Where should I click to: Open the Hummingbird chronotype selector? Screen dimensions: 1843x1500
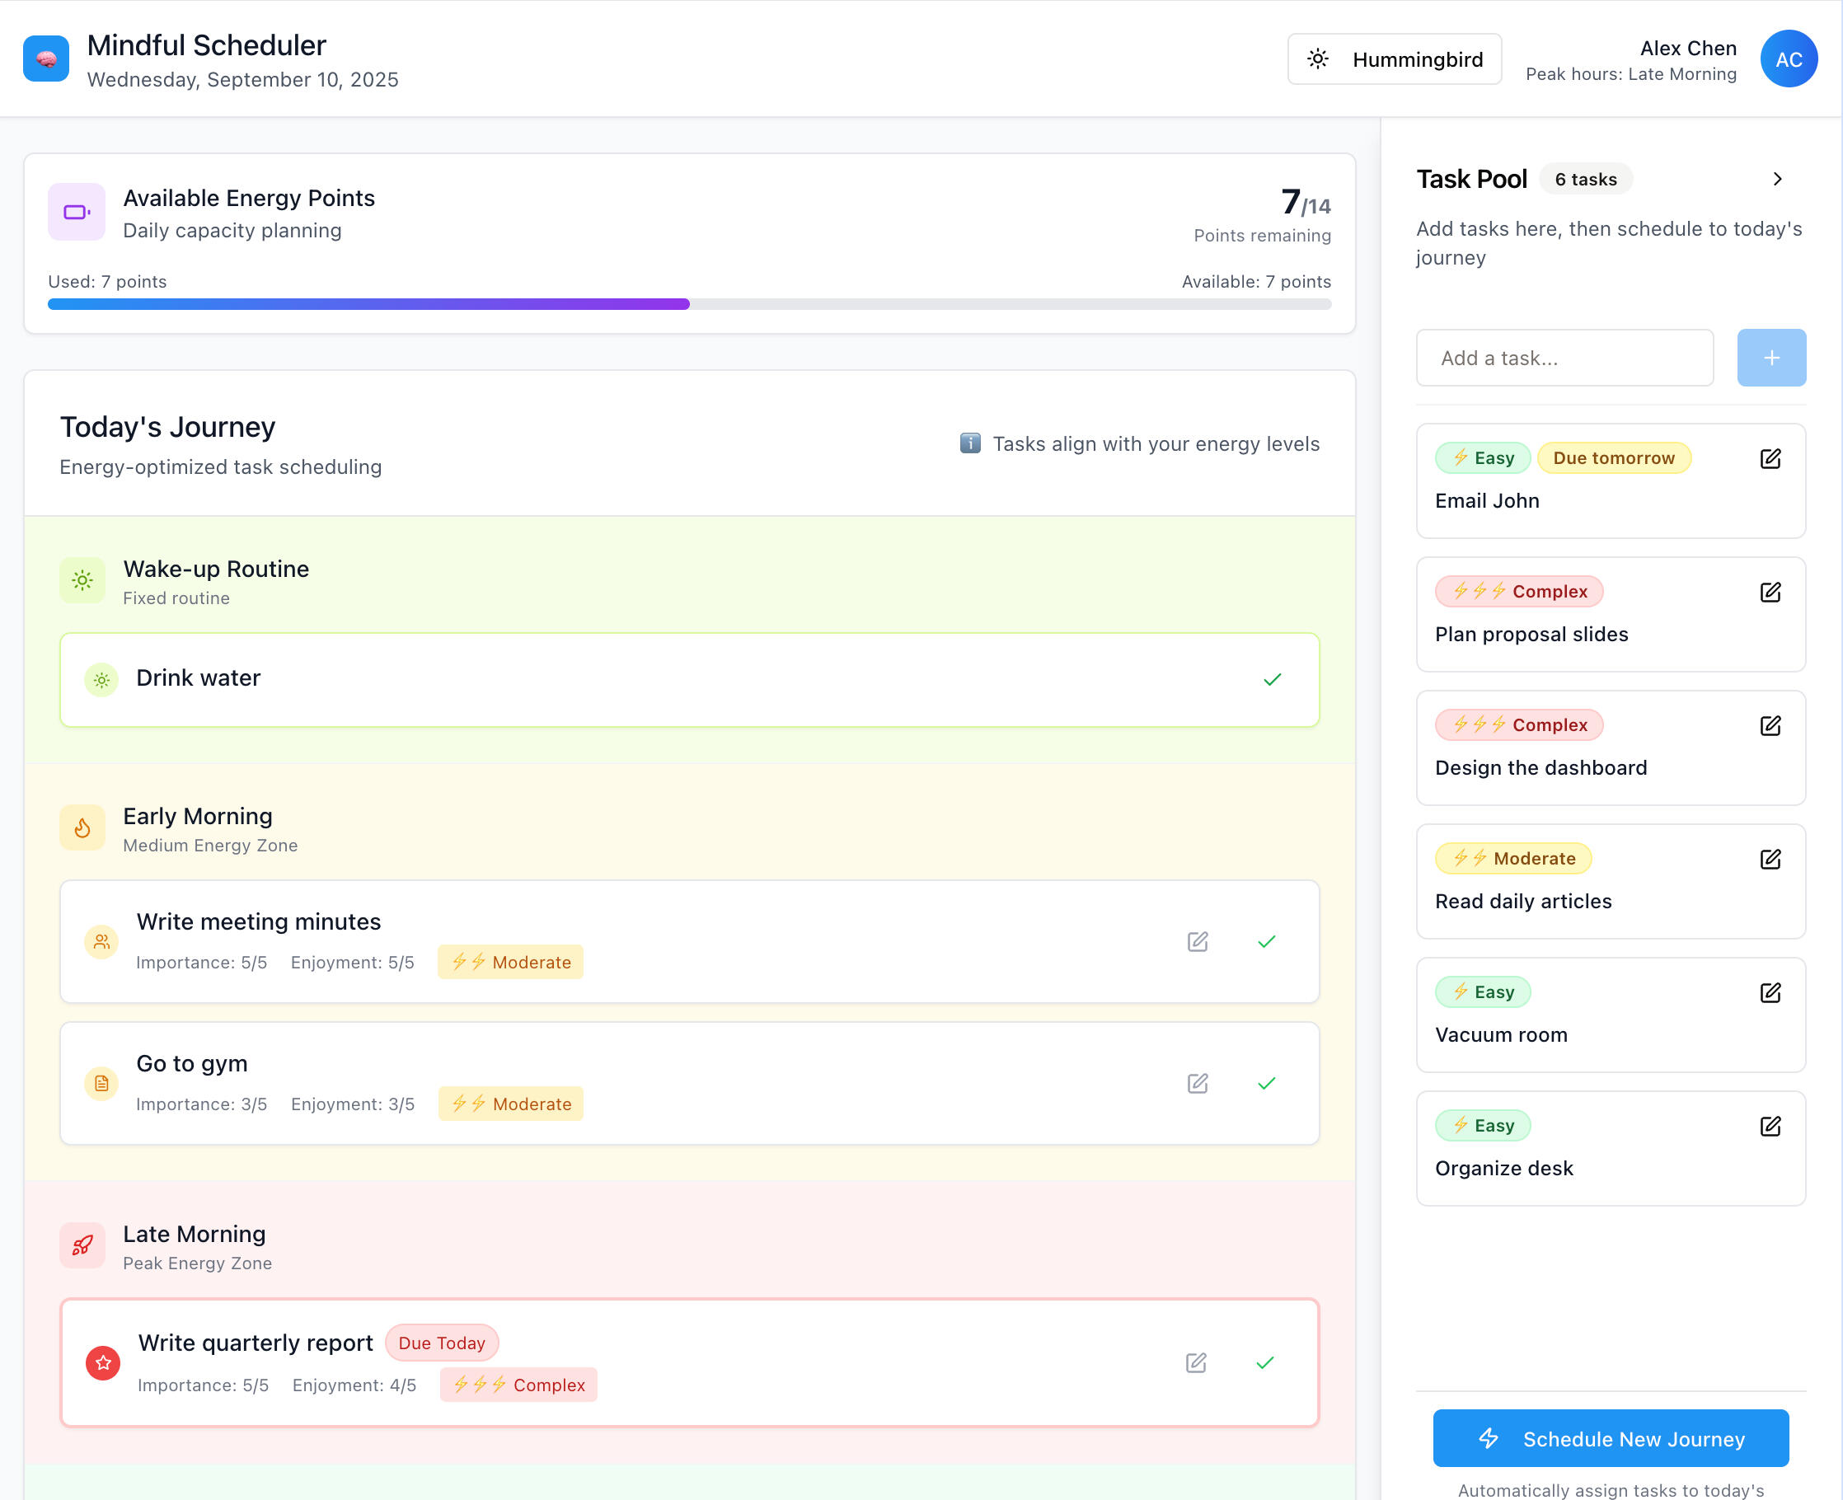(1394, 59)
